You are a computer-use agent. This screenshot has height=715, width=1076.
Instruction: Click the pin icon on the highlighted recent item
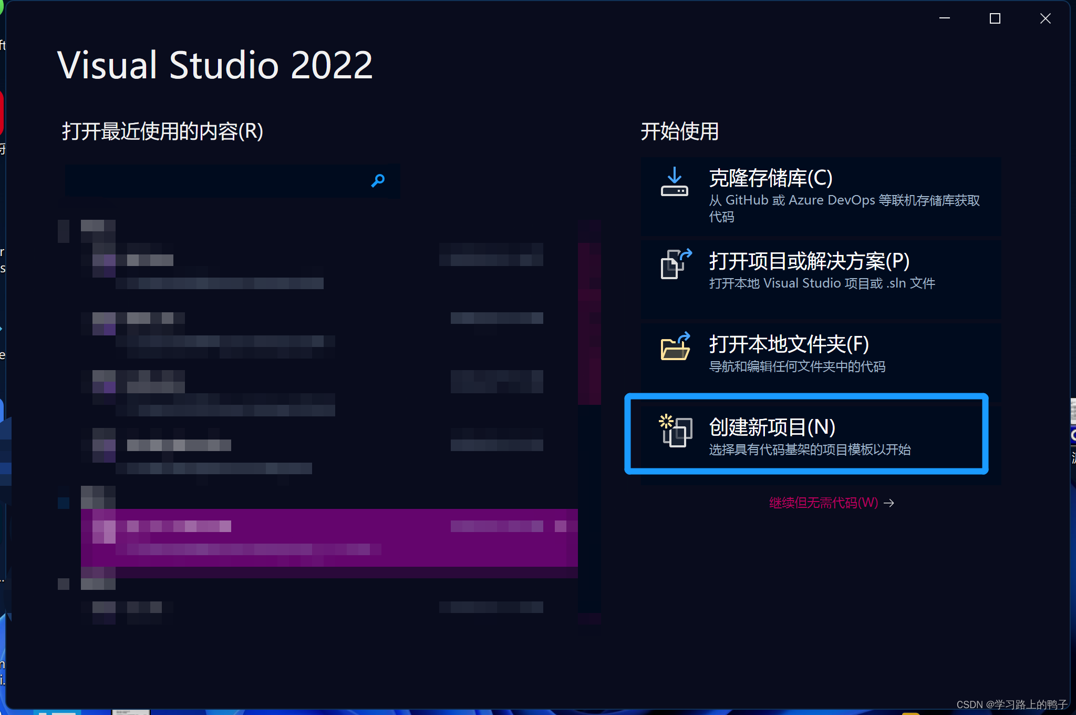click(561, 526)
